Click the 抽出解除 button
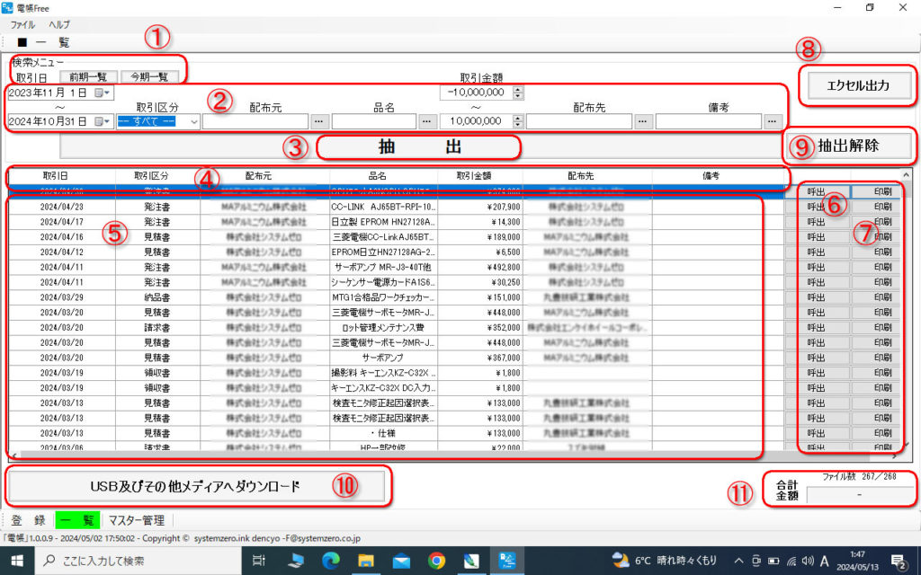The height and width of the screenshot is (575, 921). pos(848,145)
